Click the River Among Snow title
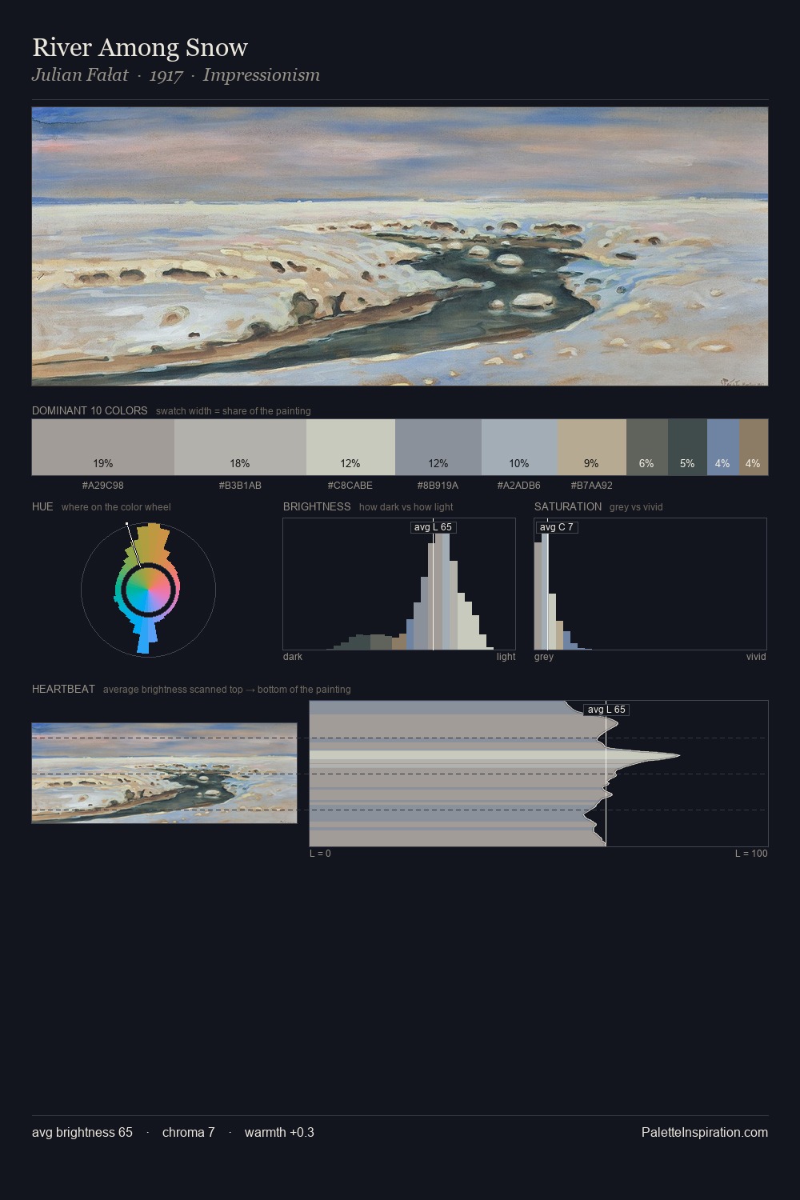The height and width of the screenshot is (1200, 800). coord(140,47)
